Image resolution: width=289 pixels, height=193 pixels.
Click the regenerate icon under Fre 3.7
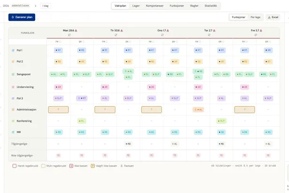[x=256, y=35]
